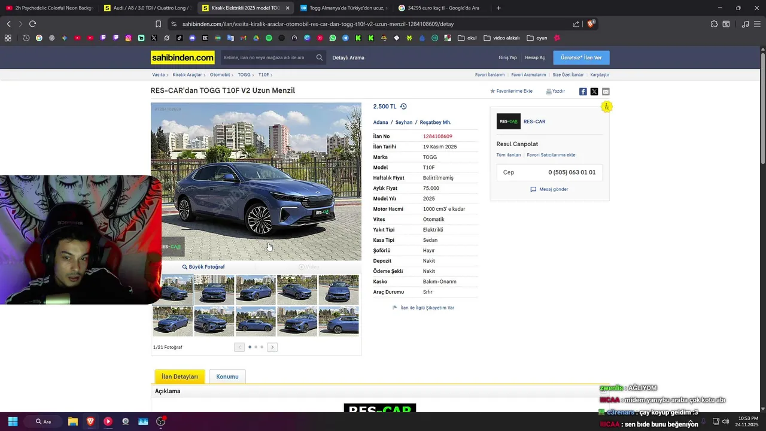Open a new browser tab
This screenshot has width=766, height=431.
[x=498, y=8]
